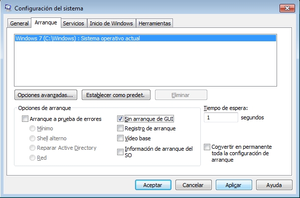Image resolution: width=300 pixels, height=198 pixels.
Task: Open the Herramientas tab
Action: pyautogui.click(x=154, y=23)
